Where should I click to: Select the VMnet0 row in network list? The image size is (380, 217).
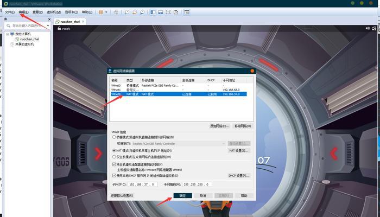click(179, 86)
